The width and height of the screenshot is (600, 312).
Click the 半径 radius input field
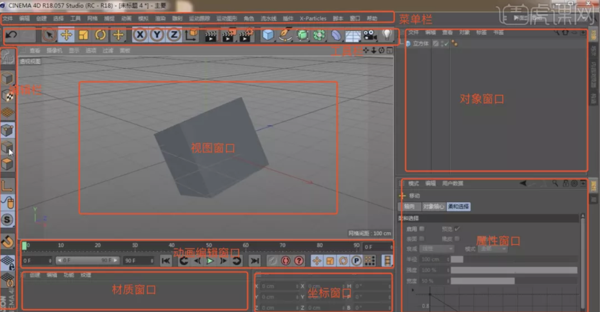(433, 259)
